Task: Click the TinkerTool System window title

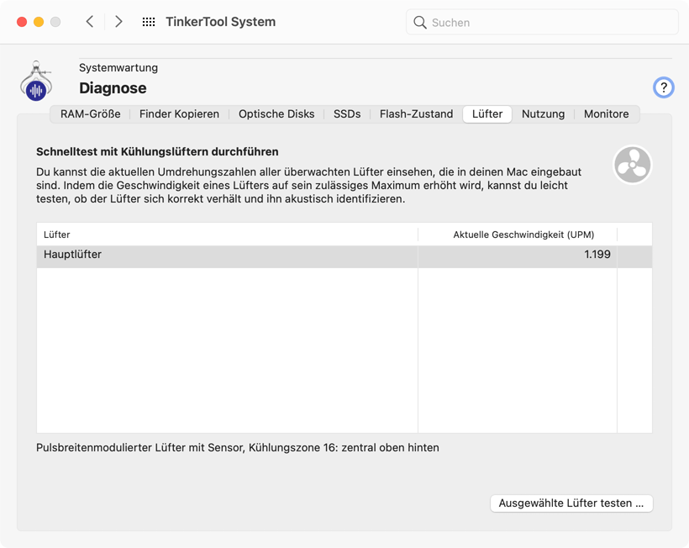Action: [221, 22]
